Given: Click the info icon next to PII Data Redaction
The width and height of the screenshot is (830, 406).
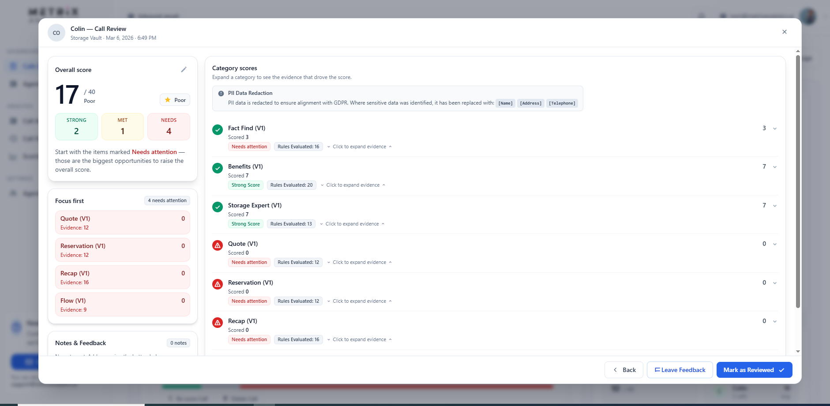Looking at the screenshot, I should pos(220,93).
